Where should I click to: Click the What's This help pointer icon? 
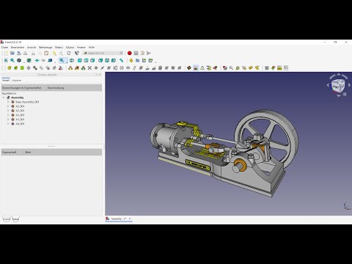pyautogui.click(x=77, y=54)
